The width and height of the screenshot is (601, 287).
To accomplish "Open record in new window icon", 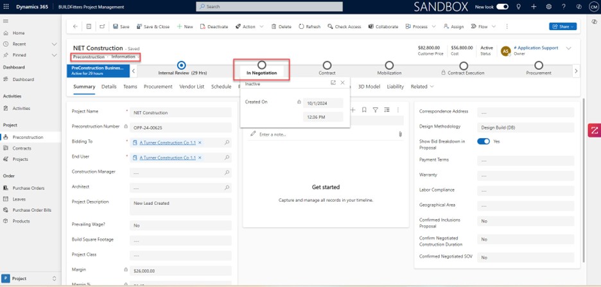I will click(102, 26).
